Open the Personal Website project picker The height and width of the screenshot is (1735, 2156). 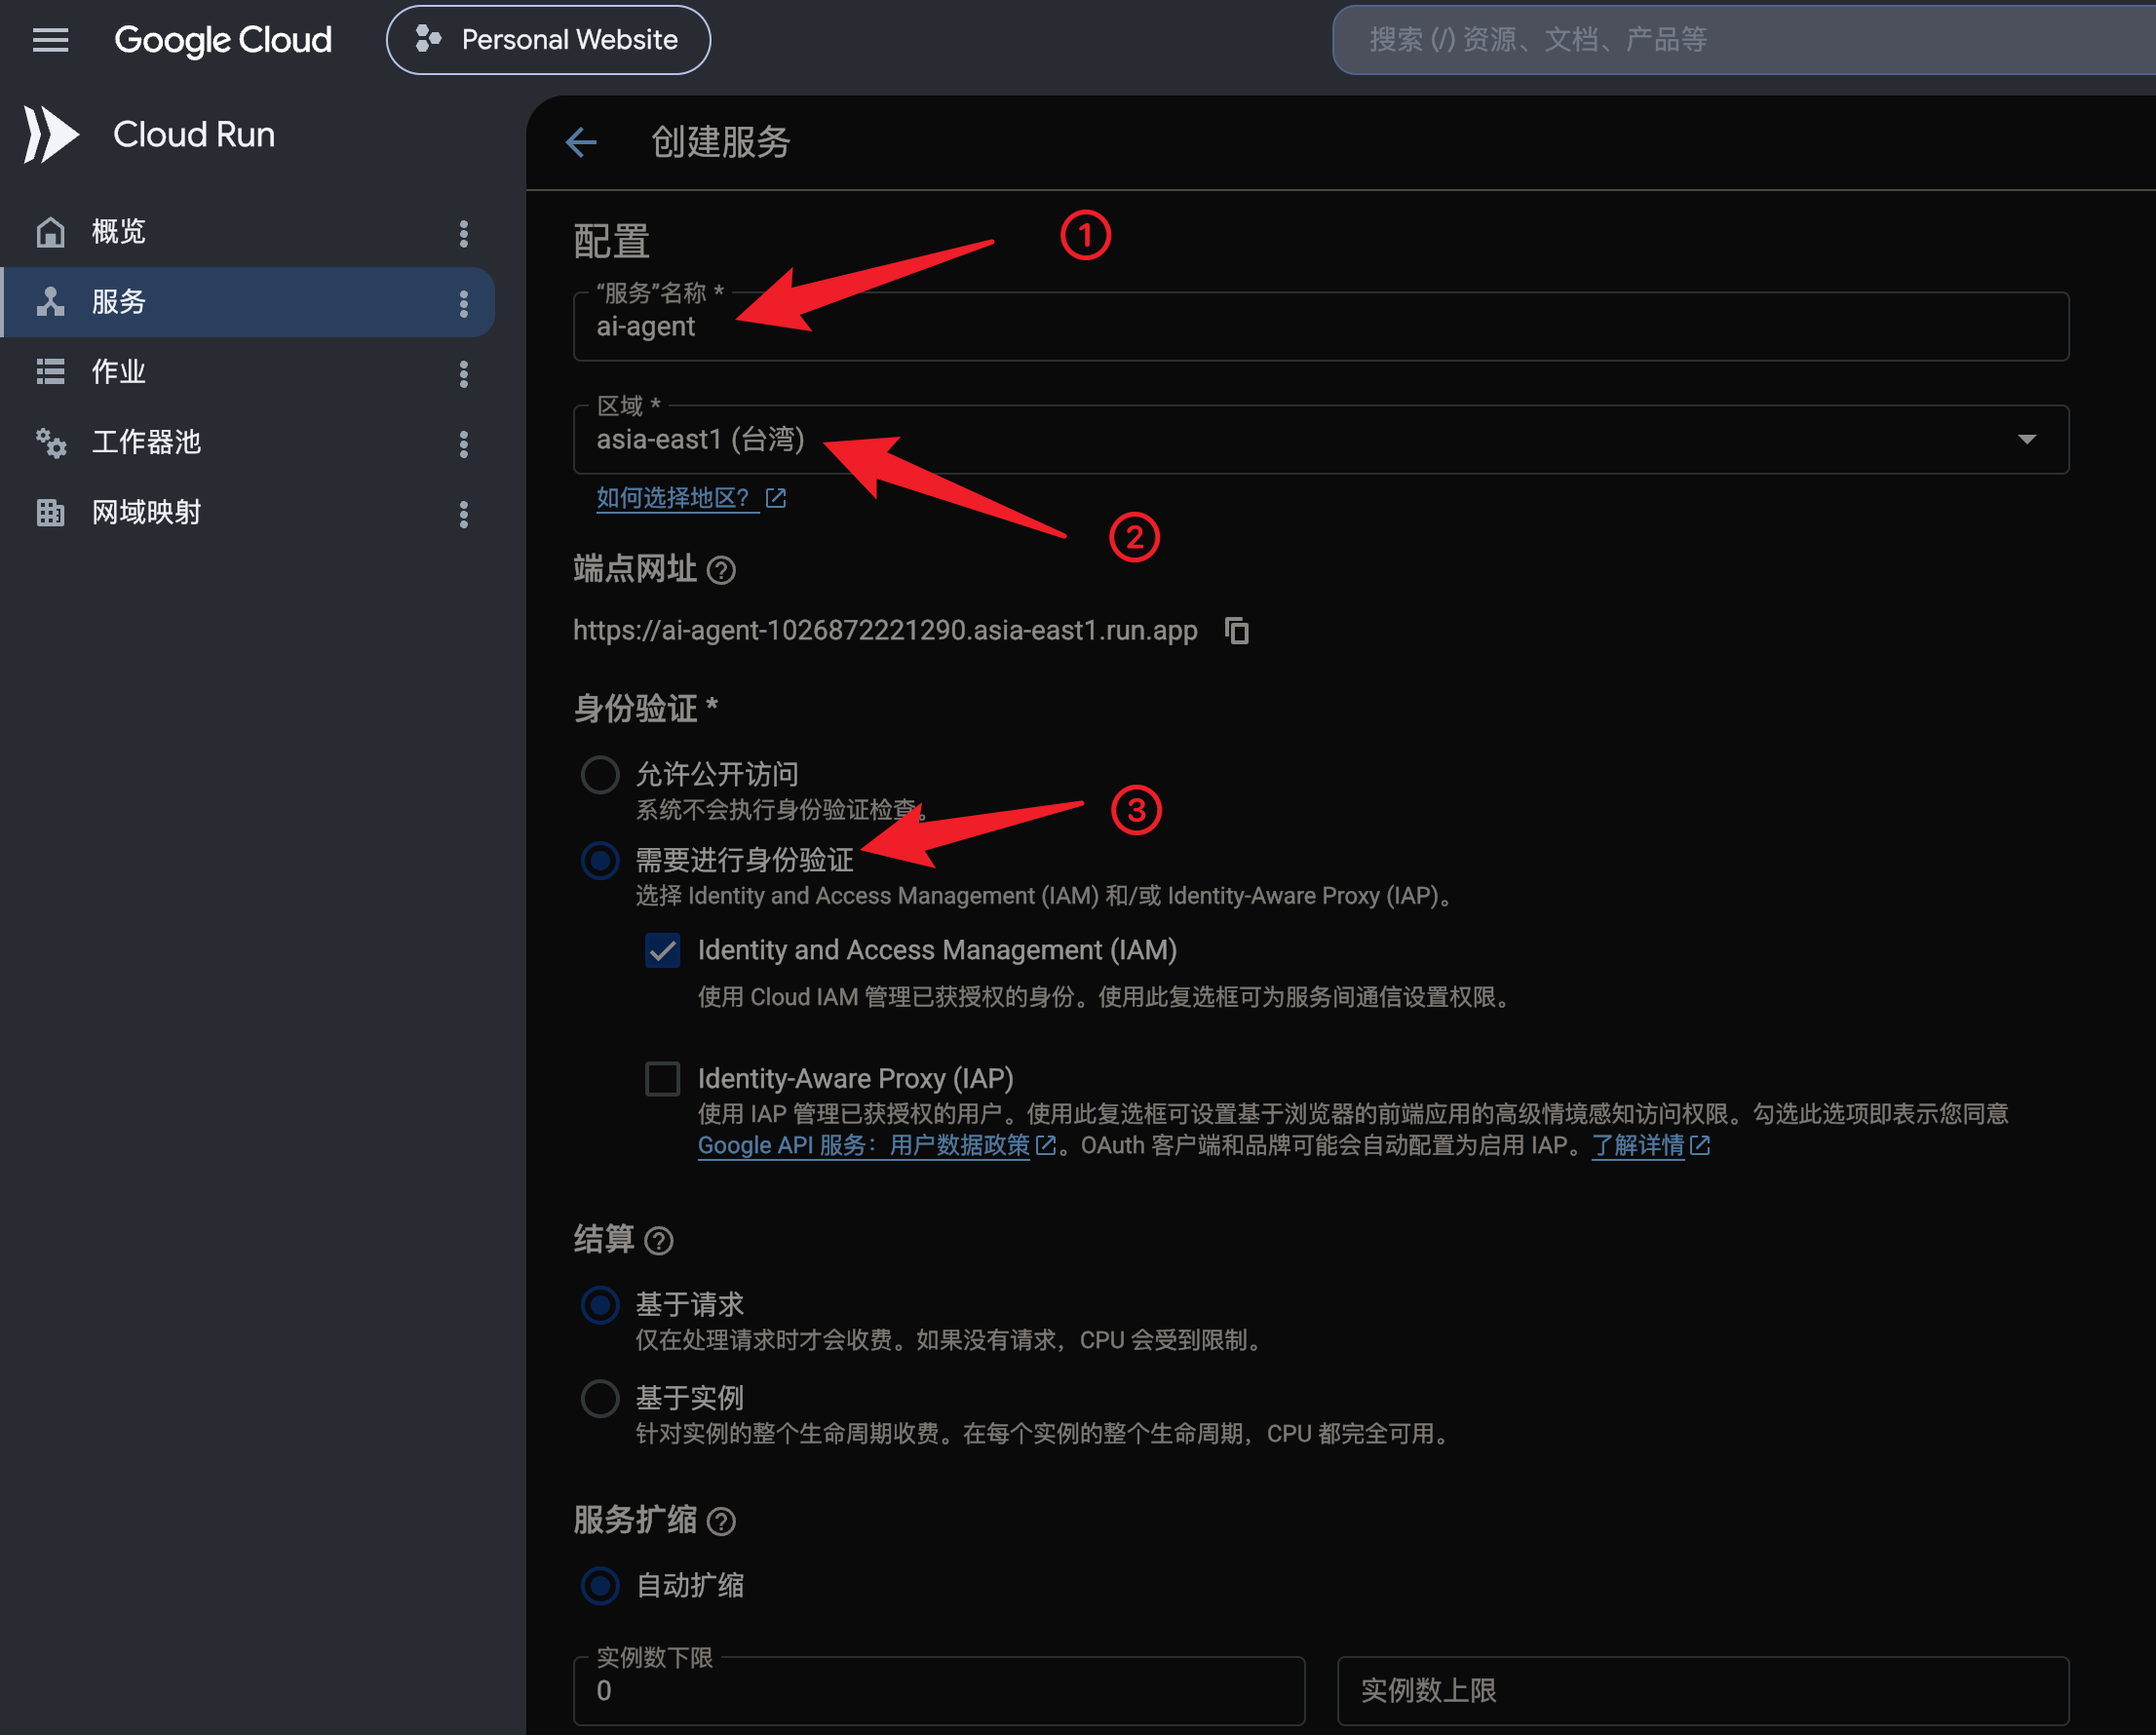point(548,40)
